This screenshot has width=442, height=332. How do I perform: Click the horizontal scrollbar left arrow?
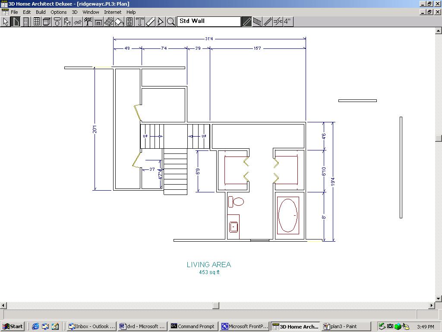coord(3,306)
